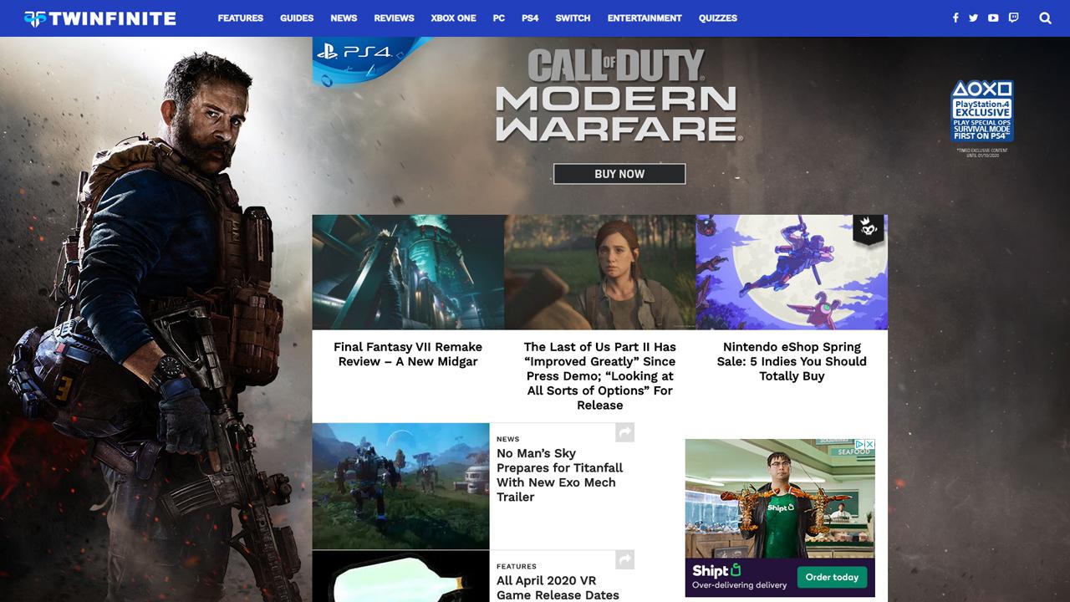The height and width of the screenshot is (602, 1070).
Task: Close the Shipt ad with X icon
Action: point(870,444)
